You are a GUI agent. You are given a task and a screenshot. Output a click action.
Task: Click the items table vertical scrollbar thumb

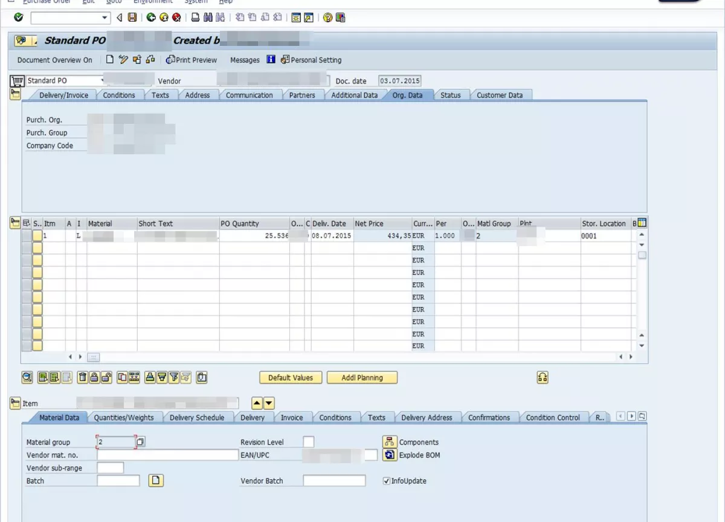click(x=642, y=255)
